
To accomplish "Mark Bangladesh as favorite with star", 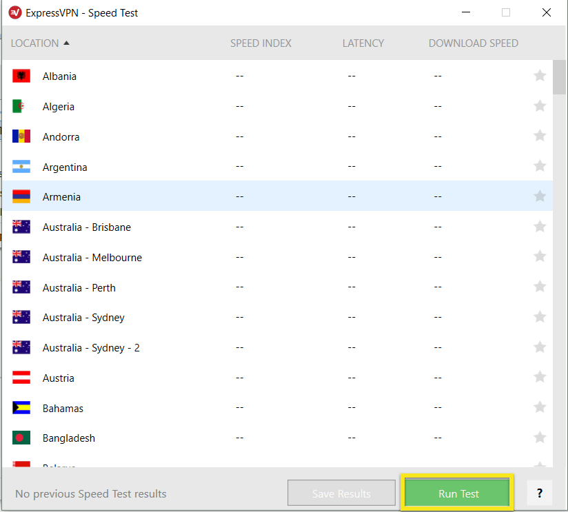I will tap(540, 438).
